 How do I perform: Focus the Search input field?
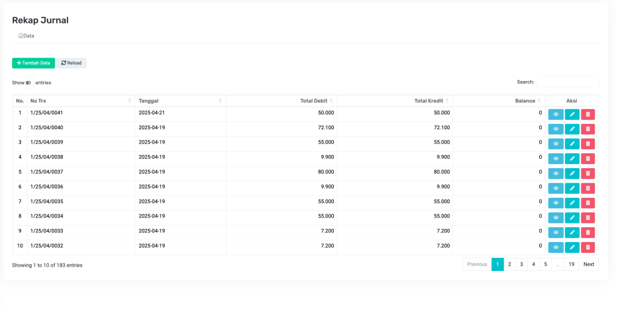pyautogui.click(x=567, y=82)
